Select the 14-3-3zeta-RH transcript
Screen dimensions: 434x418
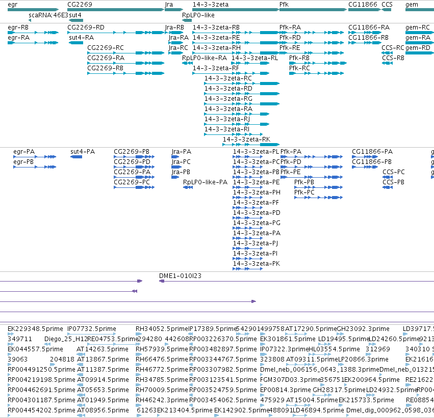pyautogui.click(x=236, y=53)
